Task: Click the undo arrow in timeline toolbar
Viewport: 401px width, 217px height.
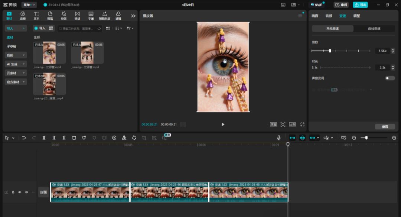Action: 24,138
